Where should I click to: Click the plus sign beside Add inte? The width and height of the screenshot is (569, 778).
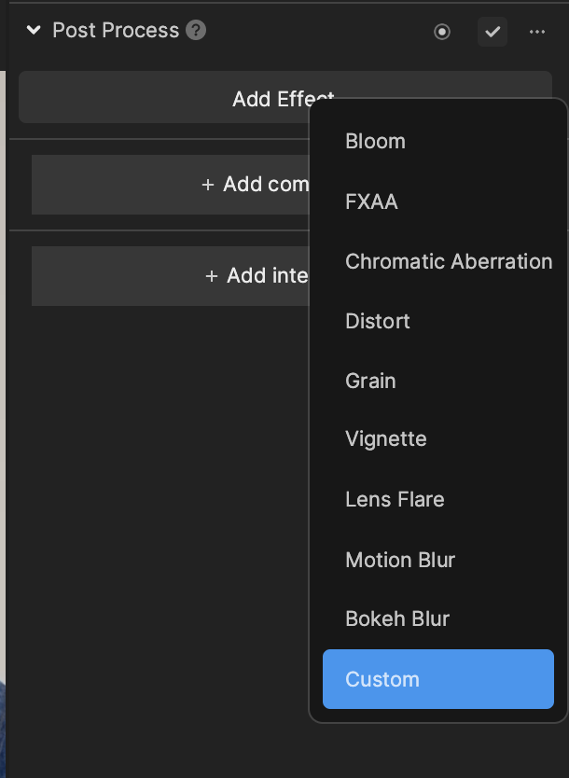tap(212, 276)
